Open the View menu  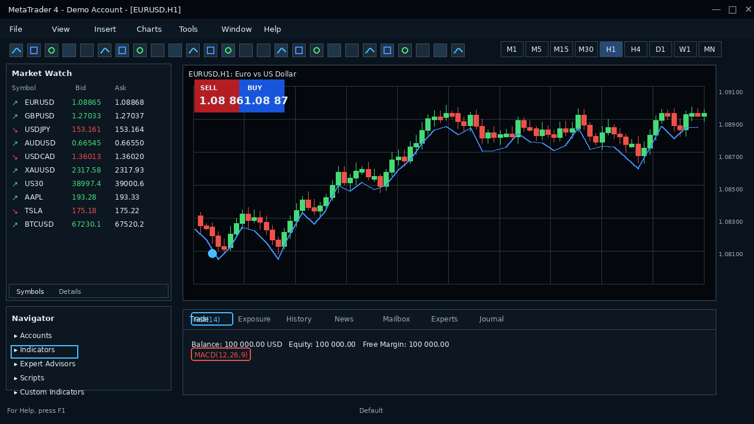click(61, 29)
